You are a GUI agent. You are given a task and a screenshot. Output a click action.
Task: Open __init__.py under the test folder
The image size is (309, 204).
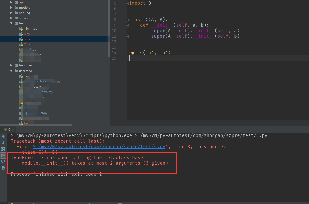[30, 29]
